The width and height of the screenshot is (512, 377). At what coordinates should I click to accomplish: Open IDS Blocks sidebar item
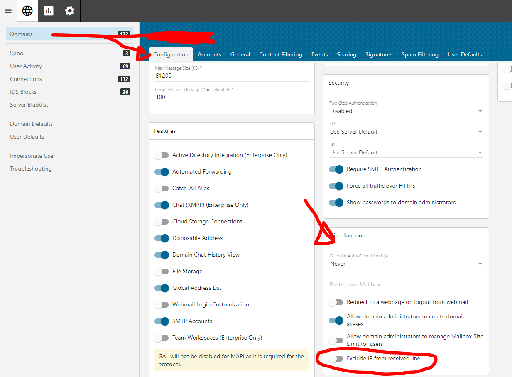point(23,92)
